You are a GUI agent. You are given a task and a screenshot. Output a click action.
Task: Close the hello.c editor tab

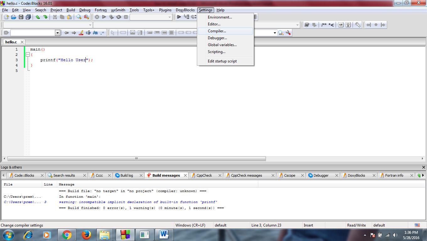pyautogui.click(x=22, y=42)
